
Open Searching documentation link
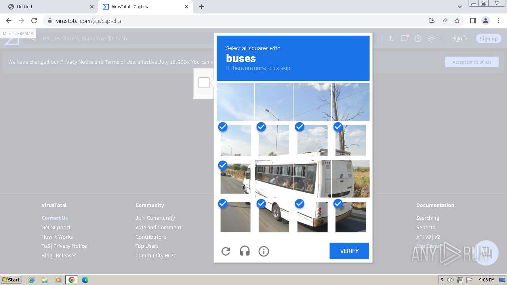pos(428,218)
